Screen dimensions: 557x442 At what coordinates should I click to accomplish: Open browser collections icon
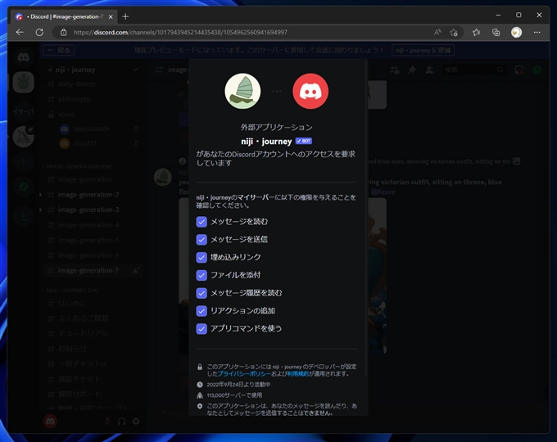(496, 32)
